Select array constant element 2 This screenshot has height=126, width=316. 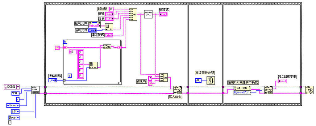point(80,57)
